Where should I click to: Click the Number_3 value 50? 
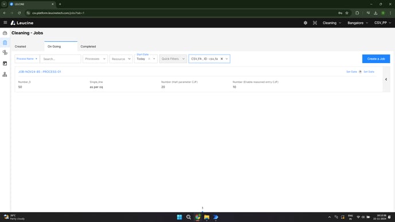[20, 87]
